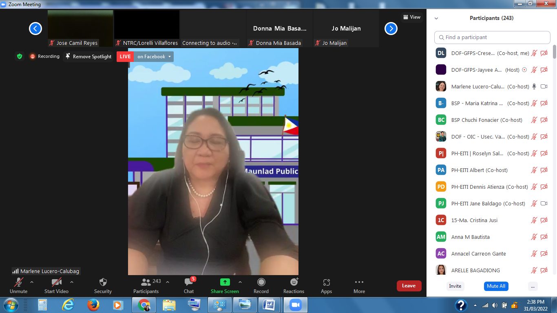Click the Windows Start button
This screenshot has height=313, width=557.
tap(11, 305)
